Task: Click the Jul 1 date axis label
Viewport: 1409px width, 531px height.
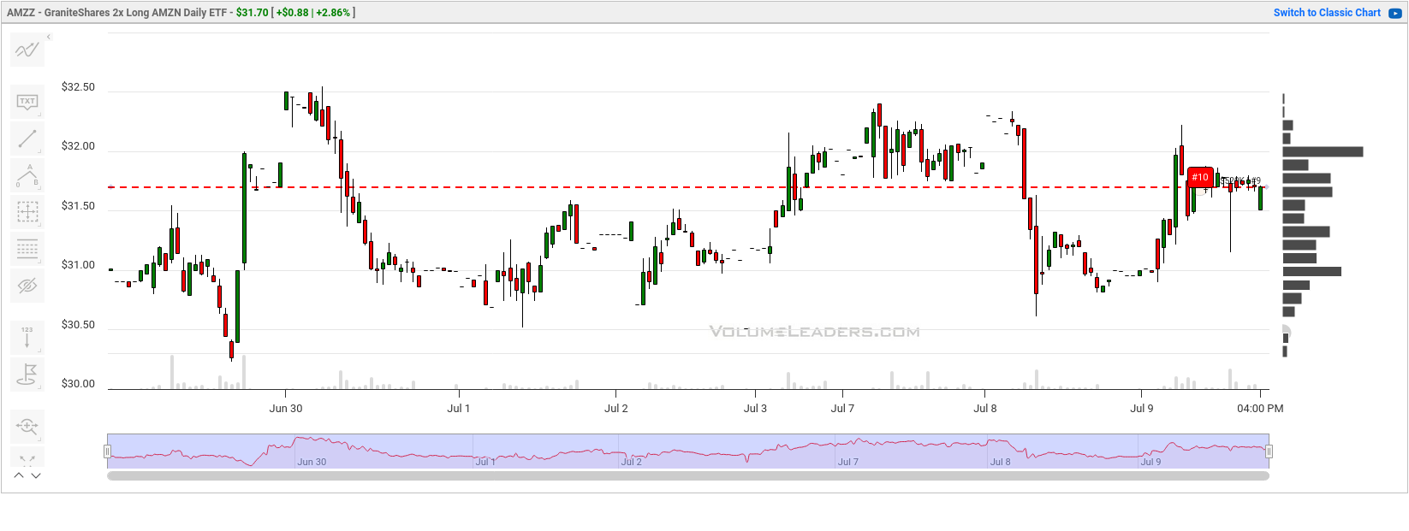Action: coord(458,409)
